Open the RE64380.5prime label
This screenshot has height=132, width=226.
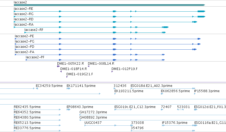point(27,117)
